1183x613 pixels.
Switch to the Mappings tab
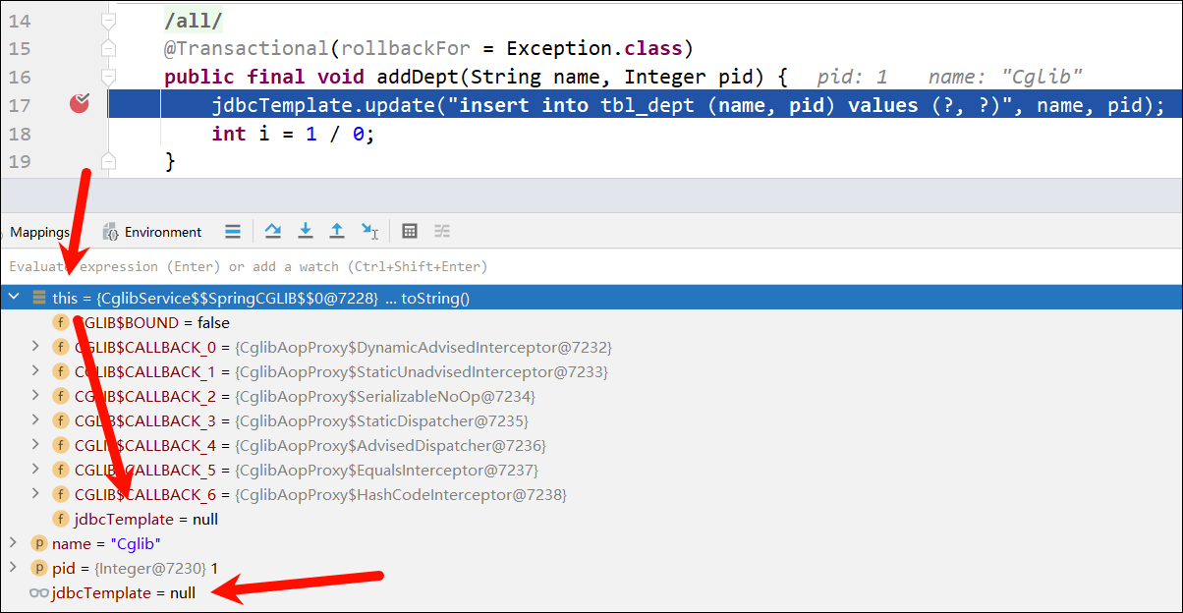(39, 232)
